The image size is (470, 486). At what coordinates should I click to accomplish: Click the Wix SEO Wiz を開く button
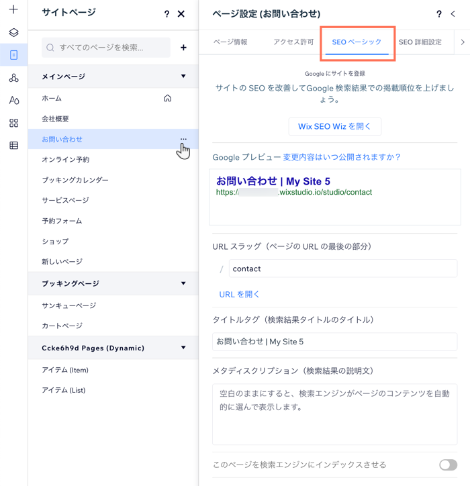pyautogui.click(x=334, y=126)
